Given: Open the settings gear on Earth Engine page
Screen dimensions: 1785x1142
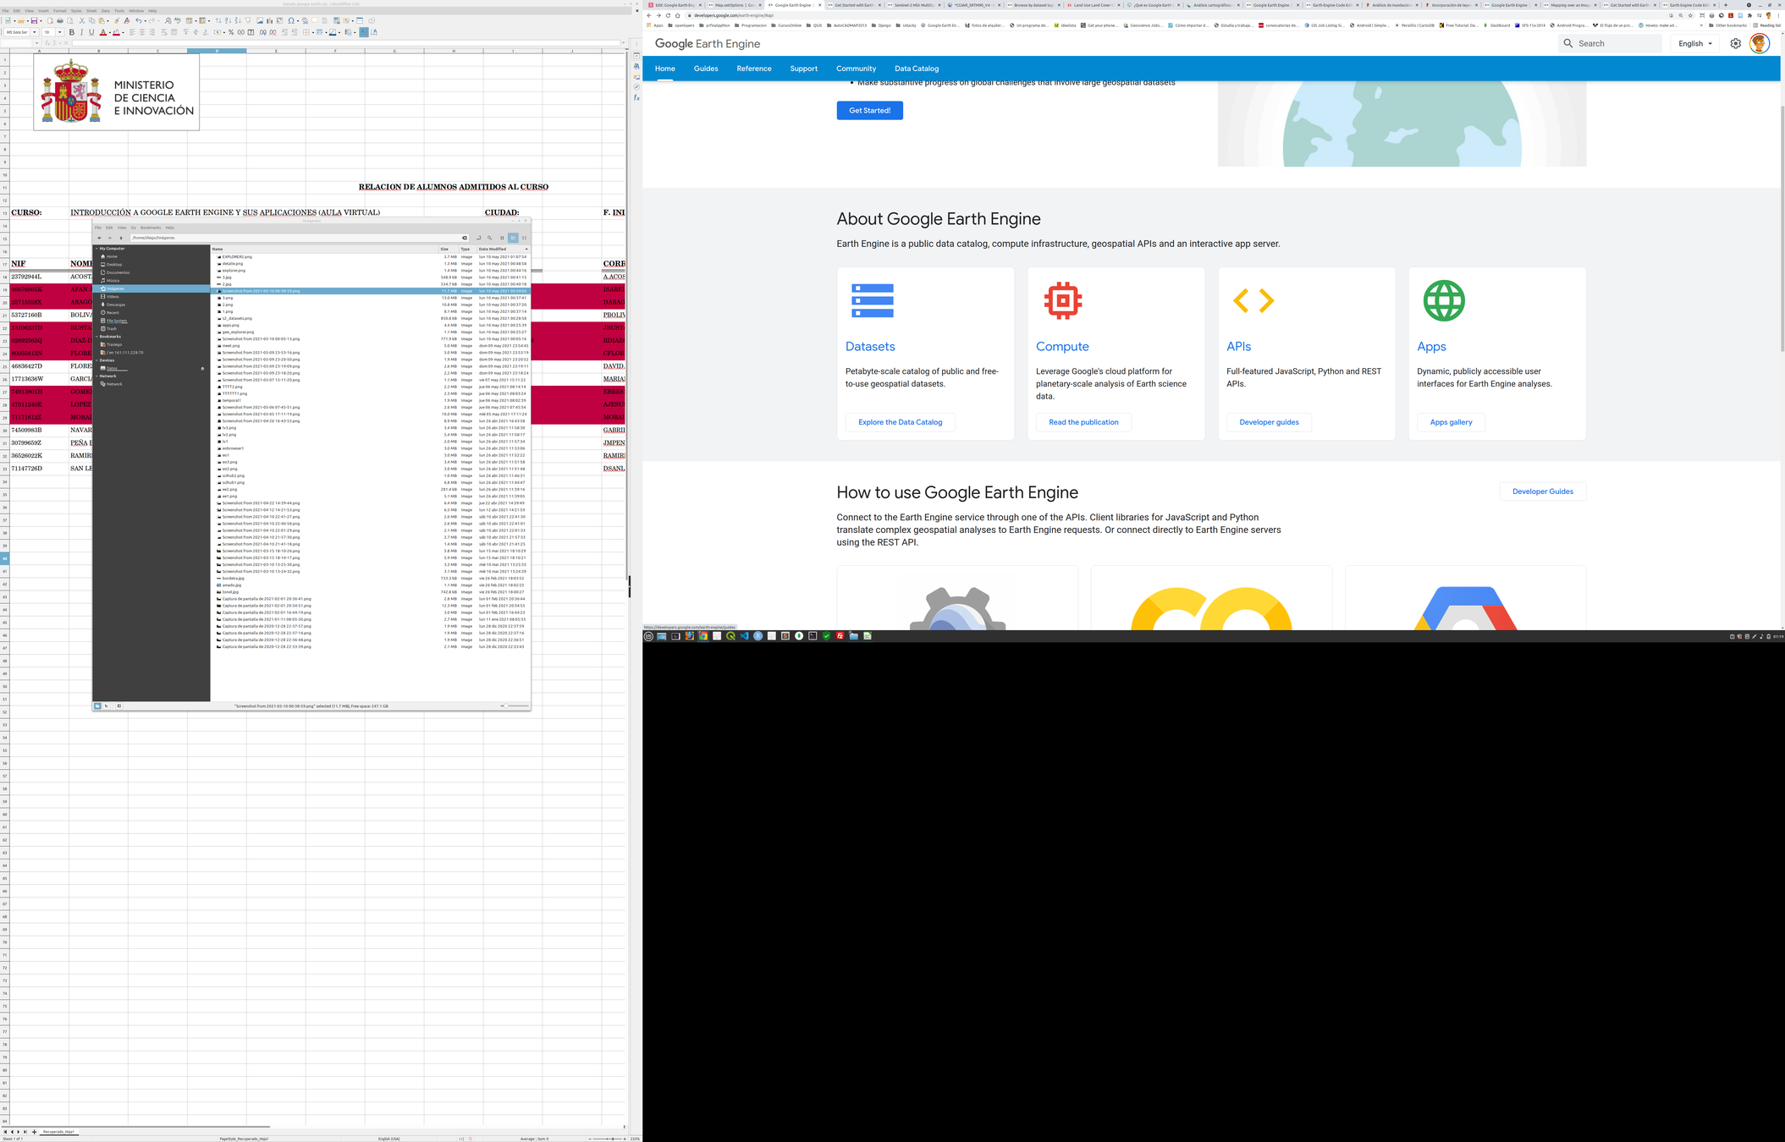Looking at the screenshot, I should pyautogui.click(x=1735, y=43).
